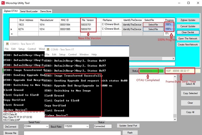Click IdentifyTheDevice for device 627A
This screenshot has height=135, width=202.
[x=132, y=29]
